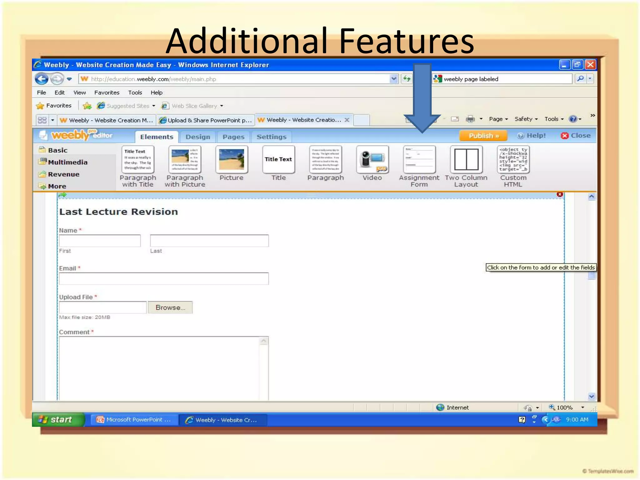Click the Weebly taskbar item
Screen dimensions: 640x480
point(223,420)
